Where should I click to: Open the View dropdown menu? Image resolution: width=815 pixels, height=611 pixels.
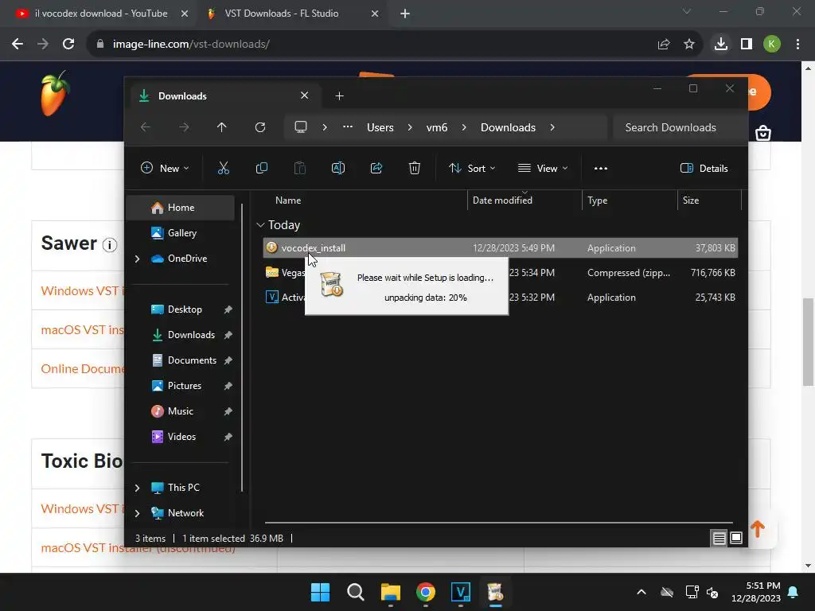(x=543, y=168)
